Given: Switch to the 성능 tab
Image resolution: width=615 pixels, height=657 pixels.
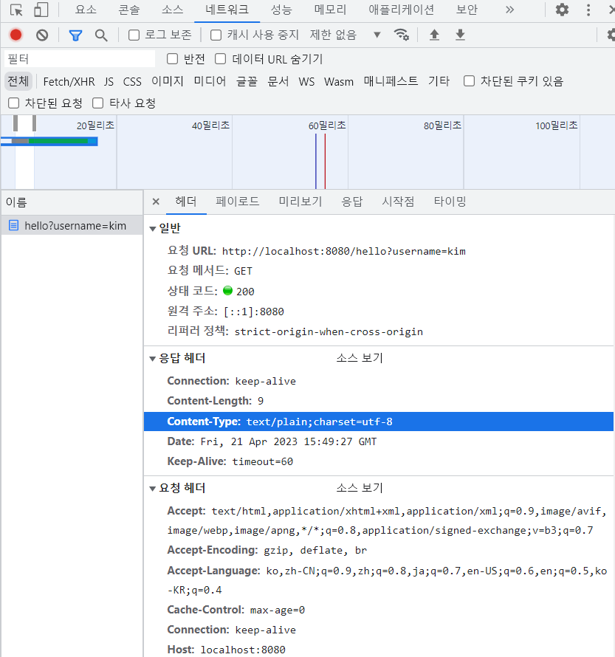Looking at the screenshot, I should (281, 10).
